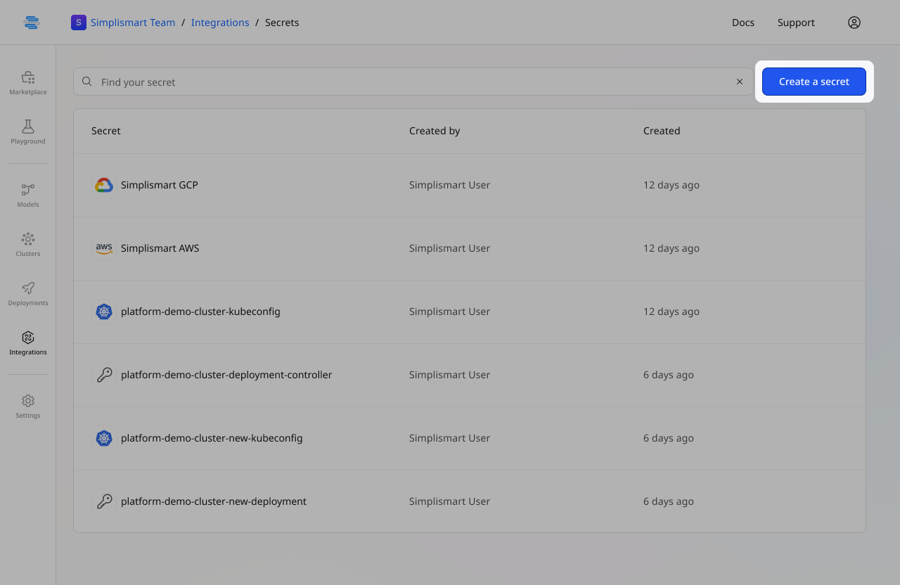Click the user profile icon

click(854, 22)
